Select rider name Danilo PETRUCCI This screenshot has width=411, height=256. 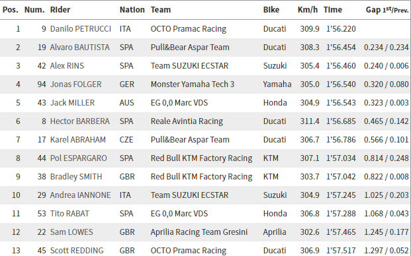81,29
